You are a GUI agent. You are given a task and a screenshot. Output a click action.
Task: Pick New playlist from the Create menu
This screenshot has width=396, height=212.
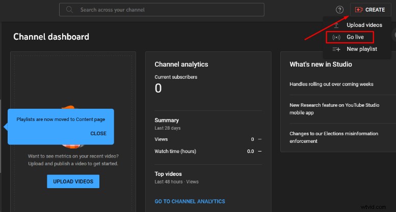tap(362, 49)
